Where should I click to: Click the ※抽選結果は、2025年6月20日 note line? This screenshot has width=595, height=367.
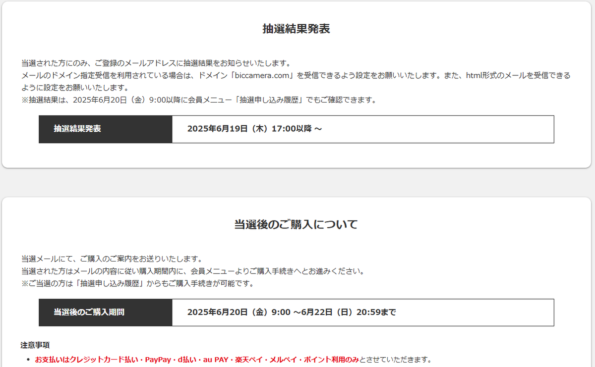(x=199, y=100)
